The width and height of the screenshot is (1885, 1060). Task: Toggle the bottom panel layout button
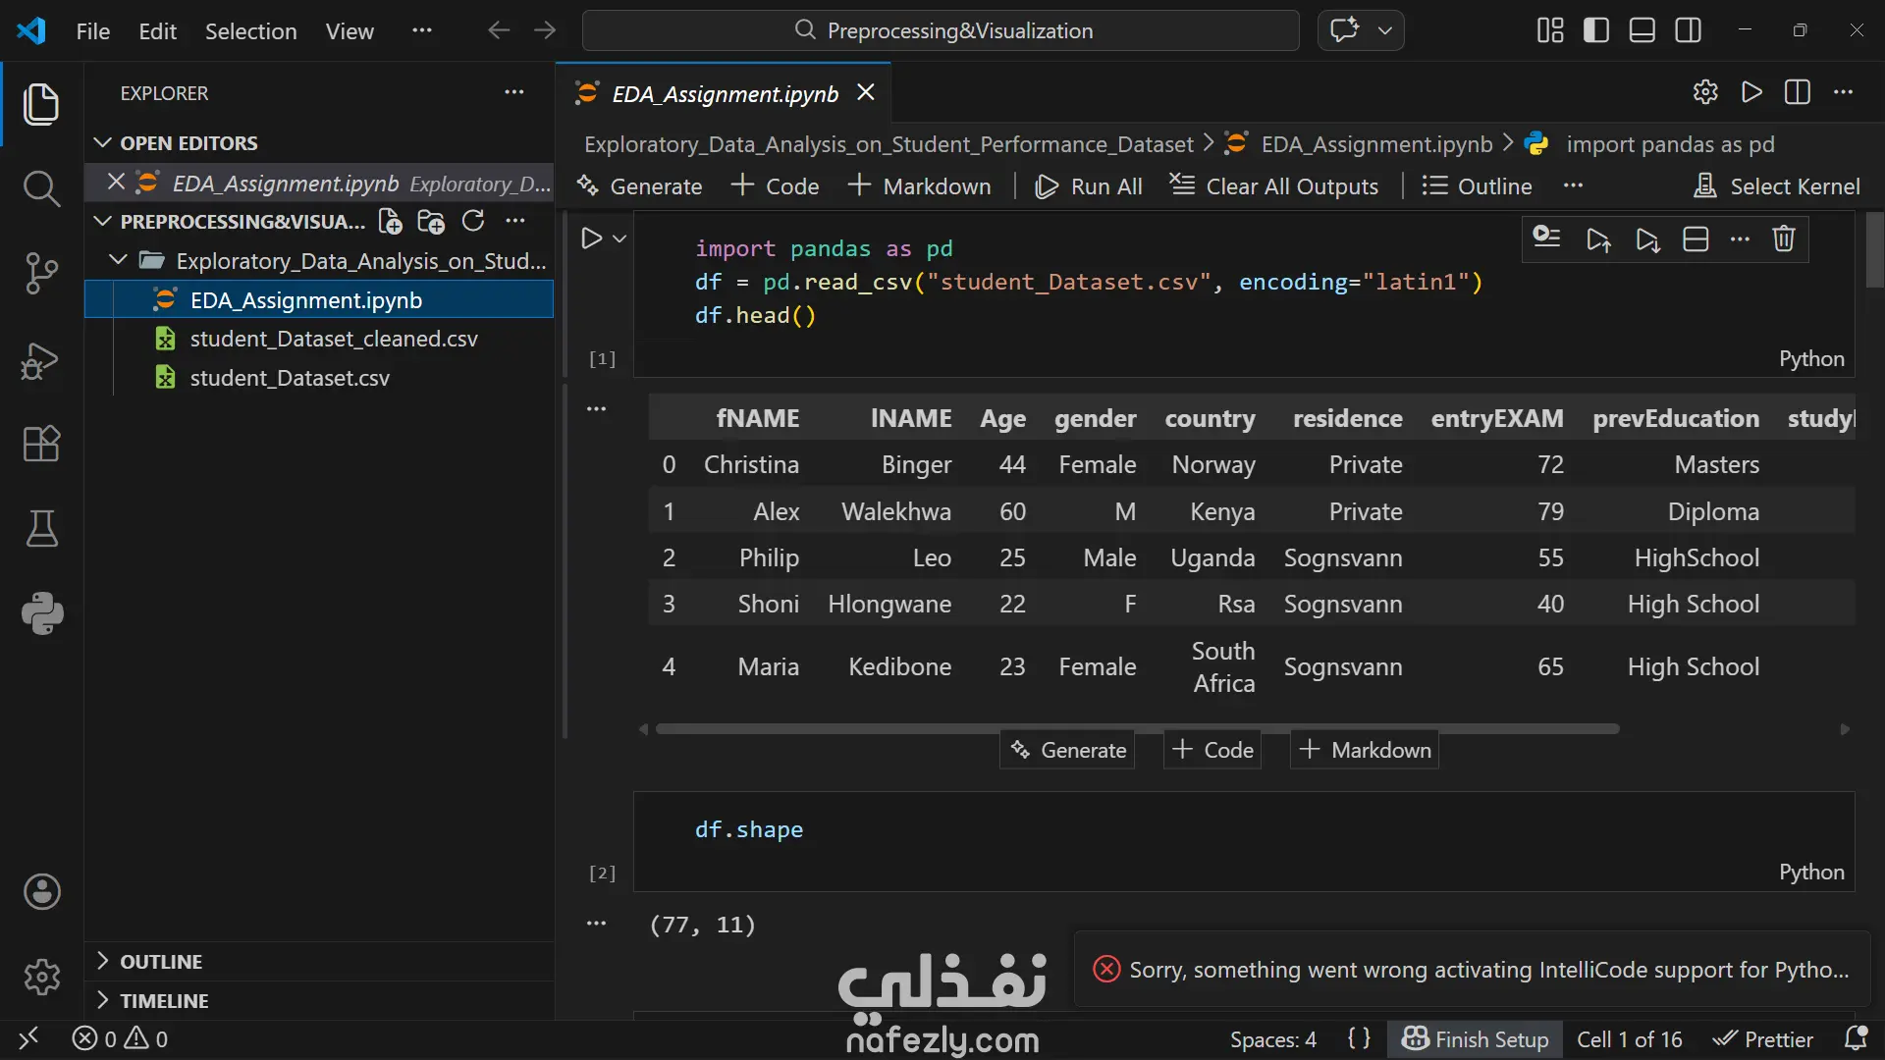pos(1643,30)
